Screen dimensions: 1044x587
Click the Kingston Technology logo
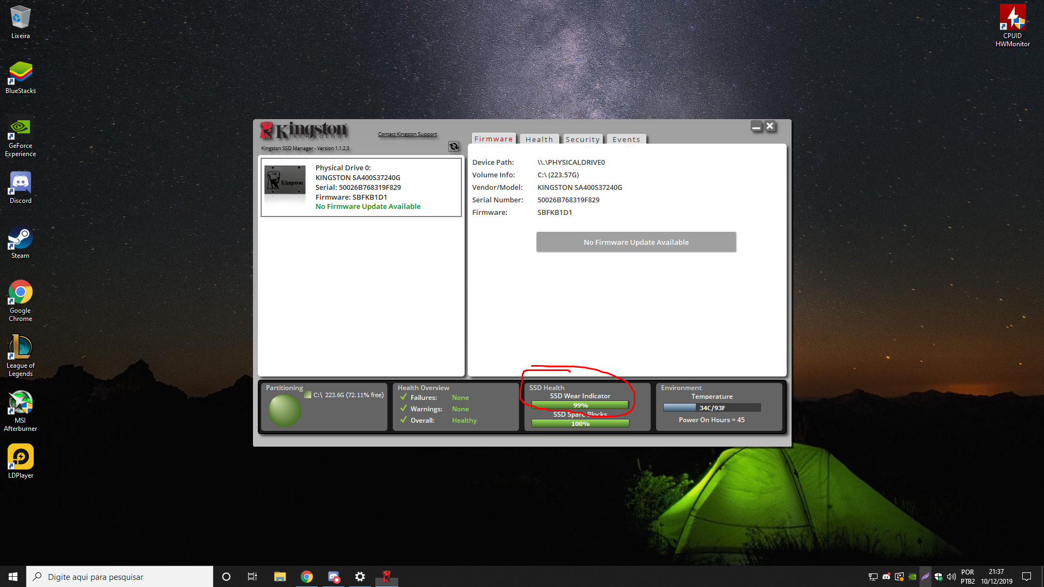pos(304,131)
